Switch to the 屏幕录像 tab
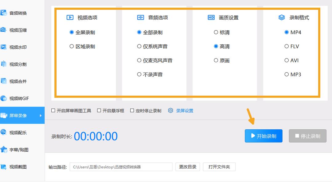The width and height of the screenshot is (332, 183). point(18,115)
